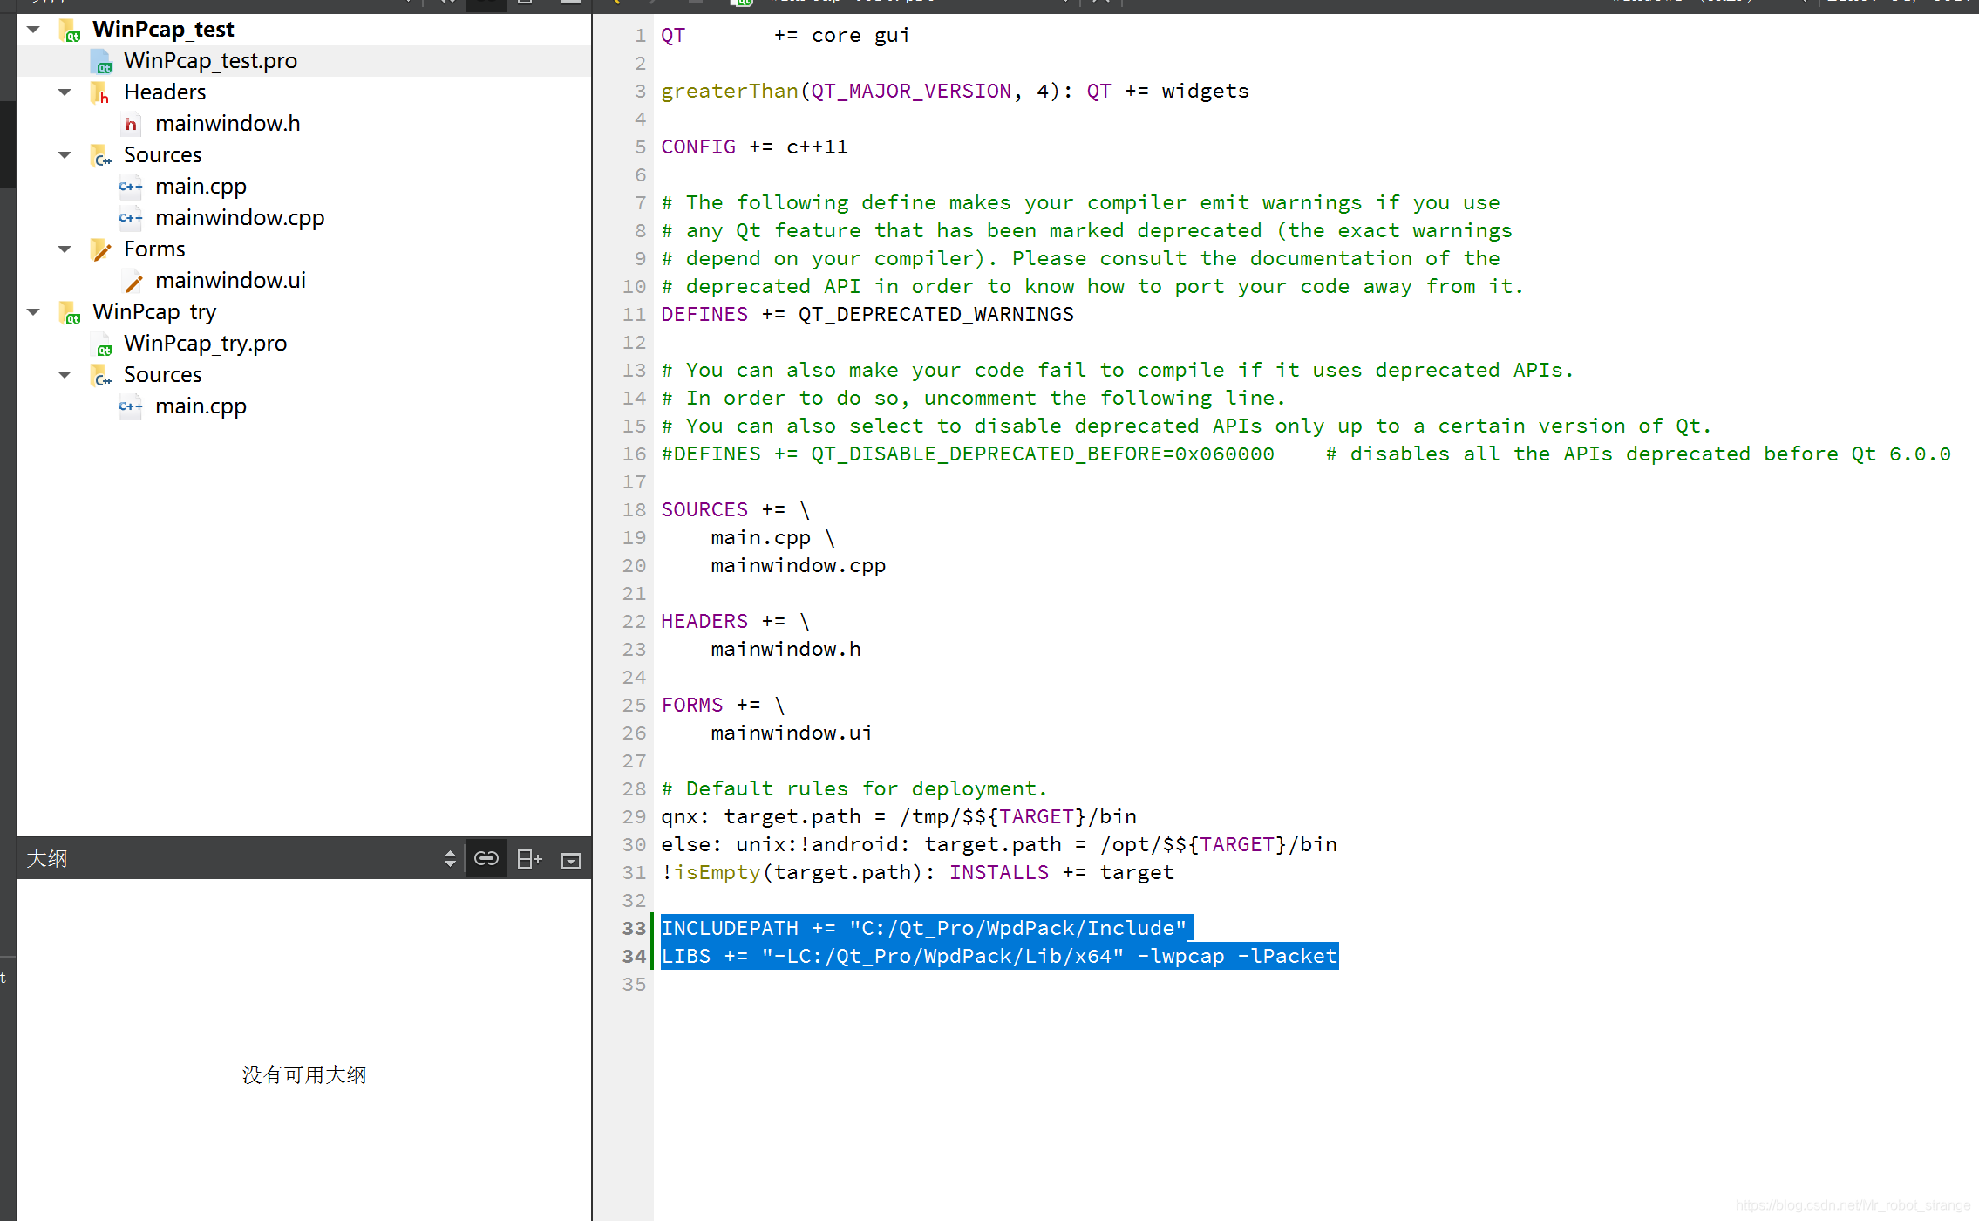1979x1221 pixels.
Task: Click the WinPcap_test.pro file icon
Action: pos(102,61)
